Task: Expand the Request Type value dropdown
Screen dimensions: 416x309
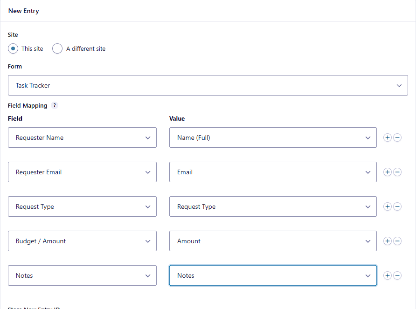Action: (x=273, y=206)
